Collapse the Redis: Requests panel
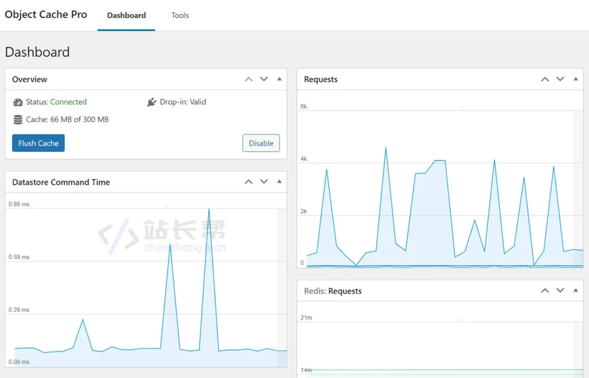 click(x=576, y=291)
